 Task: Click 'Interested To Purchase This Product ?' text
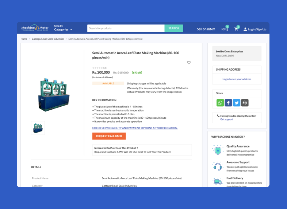(x=116, y=148)
